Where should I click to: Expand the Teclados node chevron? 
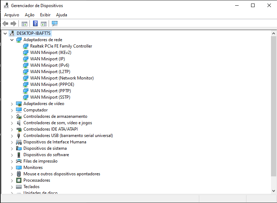coord(12,187)
